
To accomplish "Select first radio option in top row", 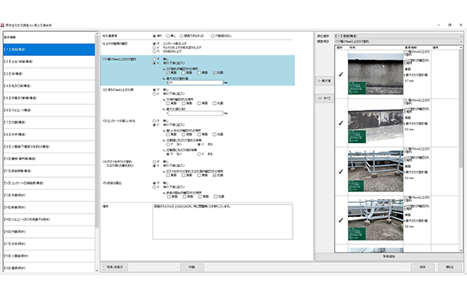I will tap(154, 36).
